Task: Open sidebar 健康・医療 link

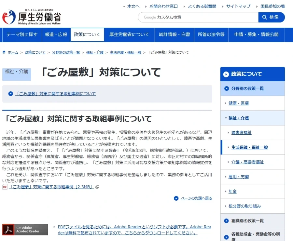Action: coord(238,103)
